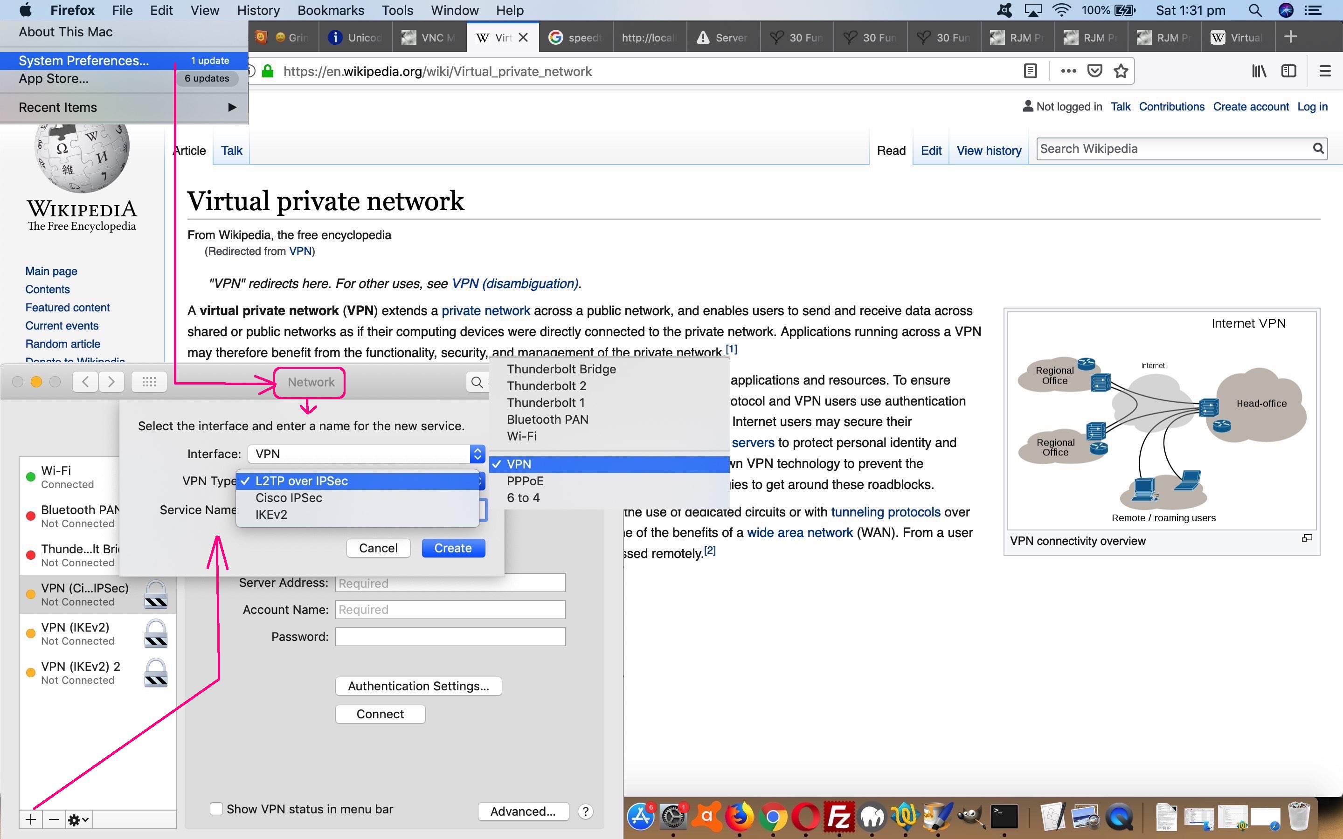Select PPPoE interface option
This screenshot has height=839, width=1343.
(x=609, y=481)
